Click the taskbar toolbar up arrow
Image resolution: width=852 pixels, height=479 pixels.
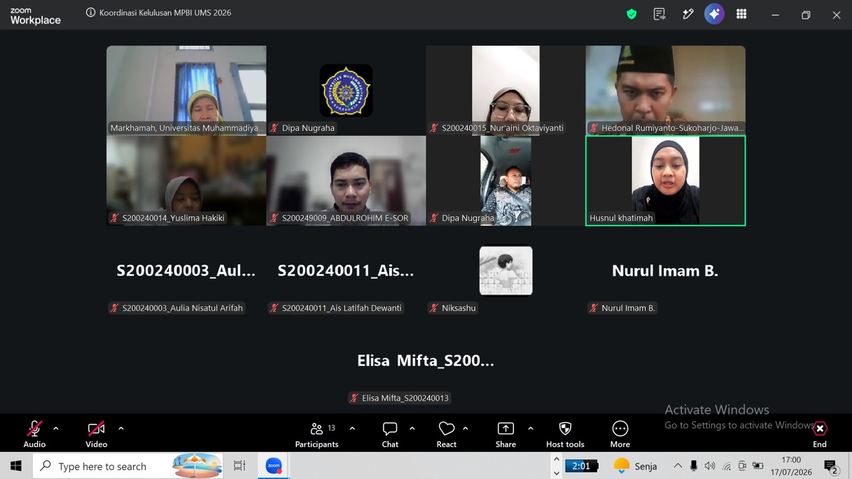click(x=557, y=460)
